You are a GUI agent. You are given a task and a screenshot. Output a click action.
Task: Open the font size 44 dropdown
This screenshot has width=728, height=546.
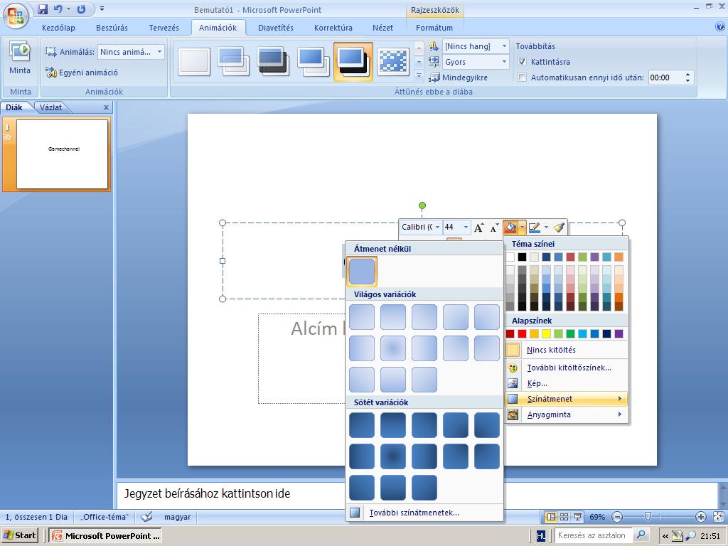(465, 227)
